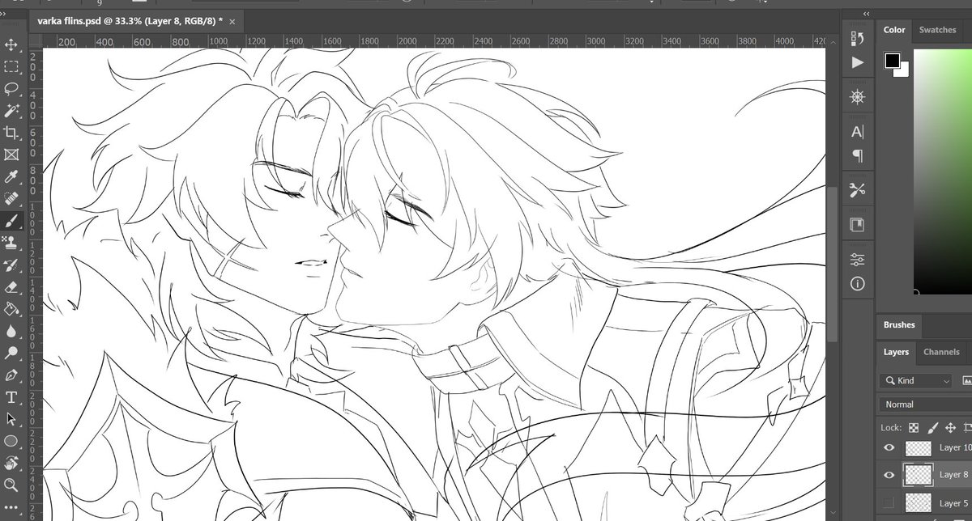Select the Eyedropper tool
972x521 pixels.
tap(11, 176)
